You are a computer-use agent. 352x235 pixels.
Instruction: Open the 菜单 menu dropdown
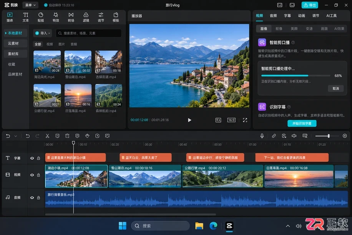coord(30,5)
